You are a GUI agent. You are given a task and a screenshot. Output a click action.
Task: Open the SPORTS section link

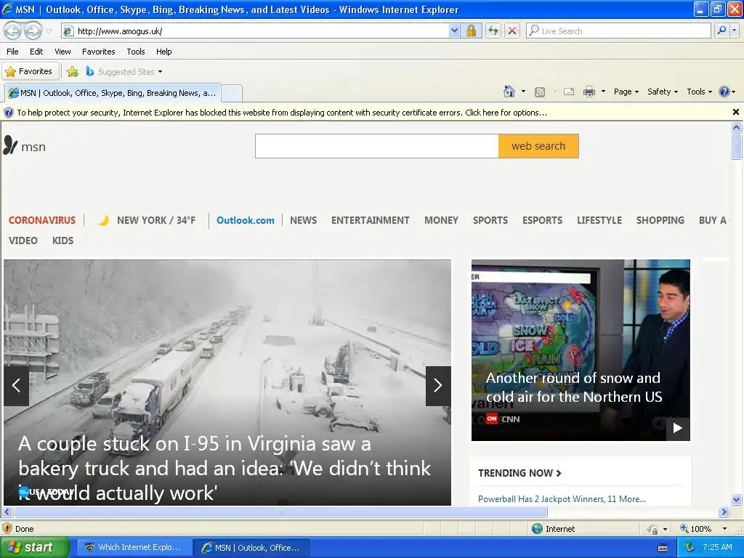coord(490,220)
